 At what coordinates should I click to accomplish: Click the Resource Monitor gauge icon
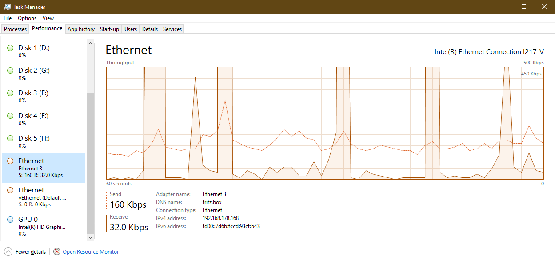(57, 252)
